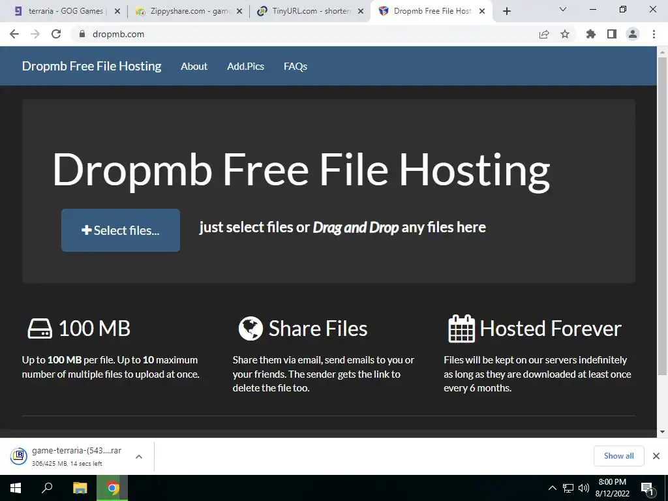668x501 pixels.
Task: Open a new tab with the plus button
Action: [506, 11]
